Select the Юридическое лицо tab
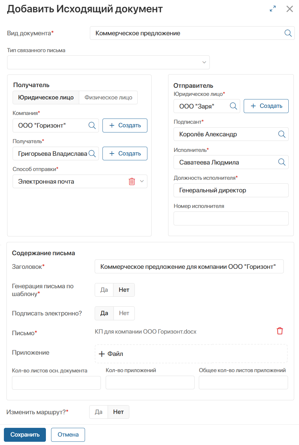 (x=46, y=97)
